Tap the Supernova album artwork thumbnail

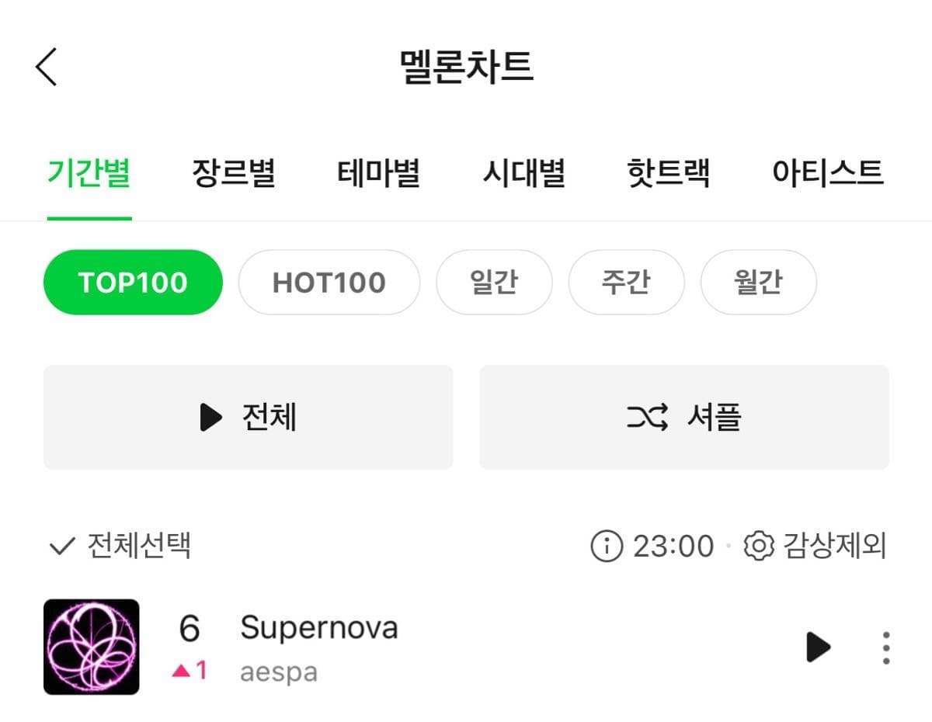coord(92,647)
